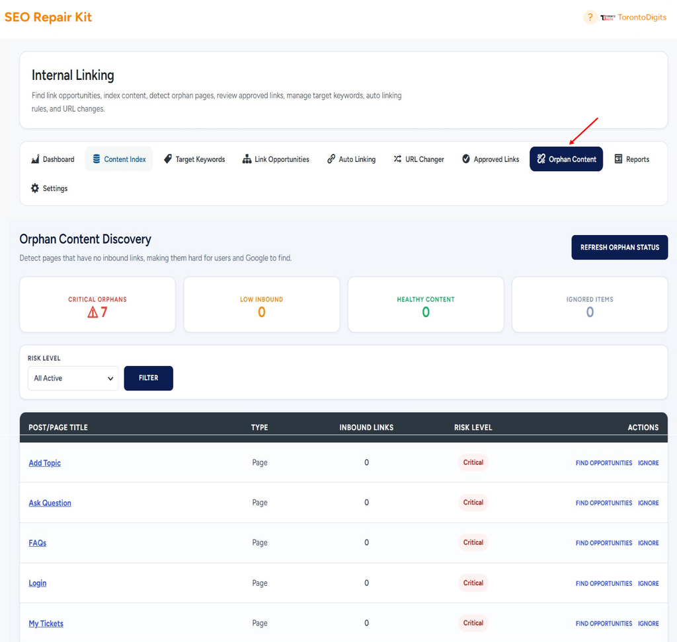Find opportunities for Ask Question page

point(604,503)
